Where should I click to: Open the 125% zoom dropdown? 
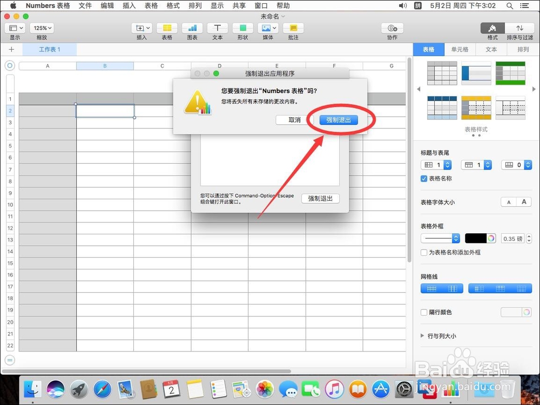43,28
